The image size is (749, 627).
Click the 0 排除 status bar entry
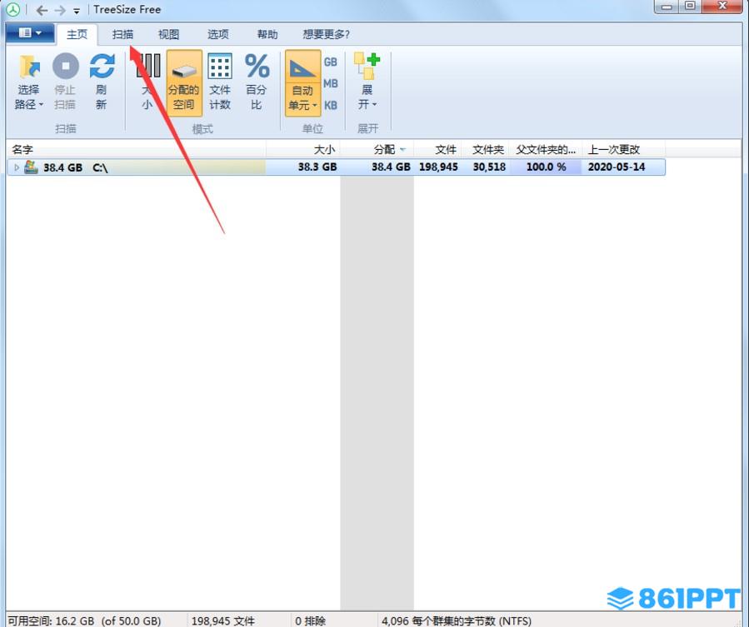pyautogui.click(x=311, y=621)
